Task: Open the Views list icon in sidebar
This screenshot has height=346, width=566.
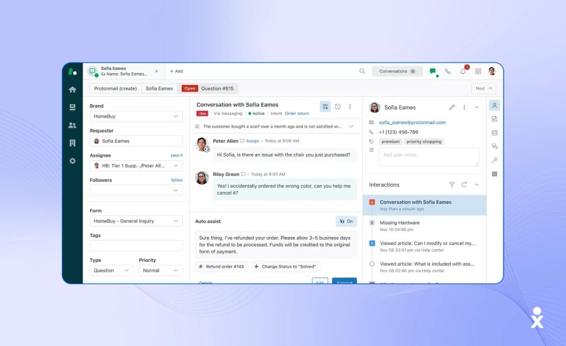Action: (72, 107)
